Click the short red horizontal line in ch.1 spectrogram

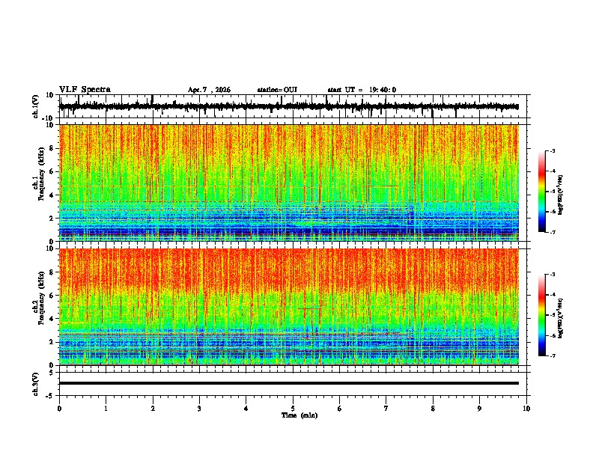coord(383,186)
